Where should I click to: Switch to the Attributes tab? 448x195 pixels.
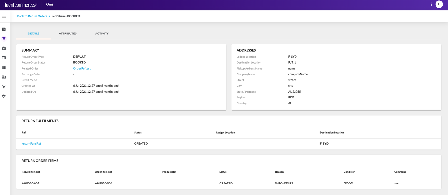68,33
